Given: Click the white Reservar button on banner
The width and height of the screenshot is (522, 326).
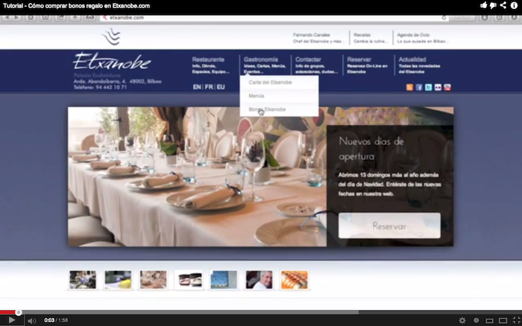Looking at the screenshot, I should pyautogui.click(x=389, y=226).
